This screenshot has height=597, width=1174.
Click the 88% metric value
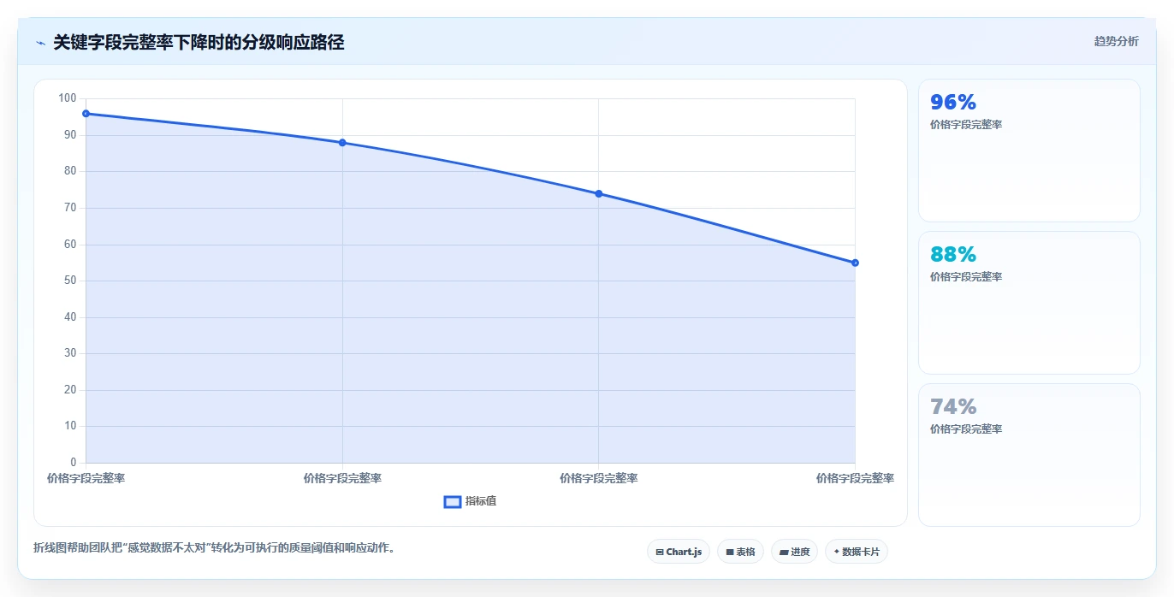(x=953, y=255)
